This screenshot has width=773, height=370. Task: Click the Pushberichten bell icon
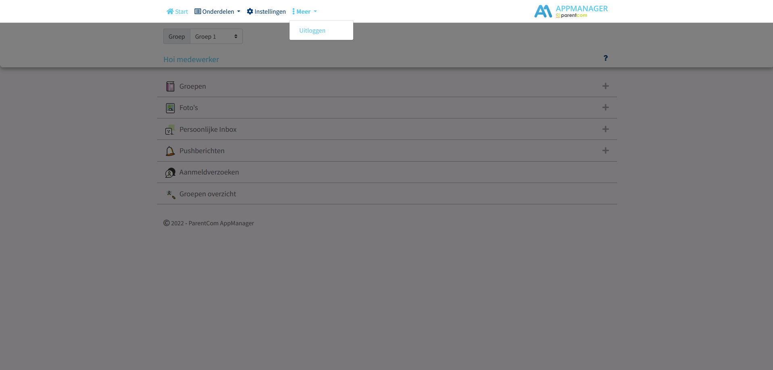click(x=170, y=151)
